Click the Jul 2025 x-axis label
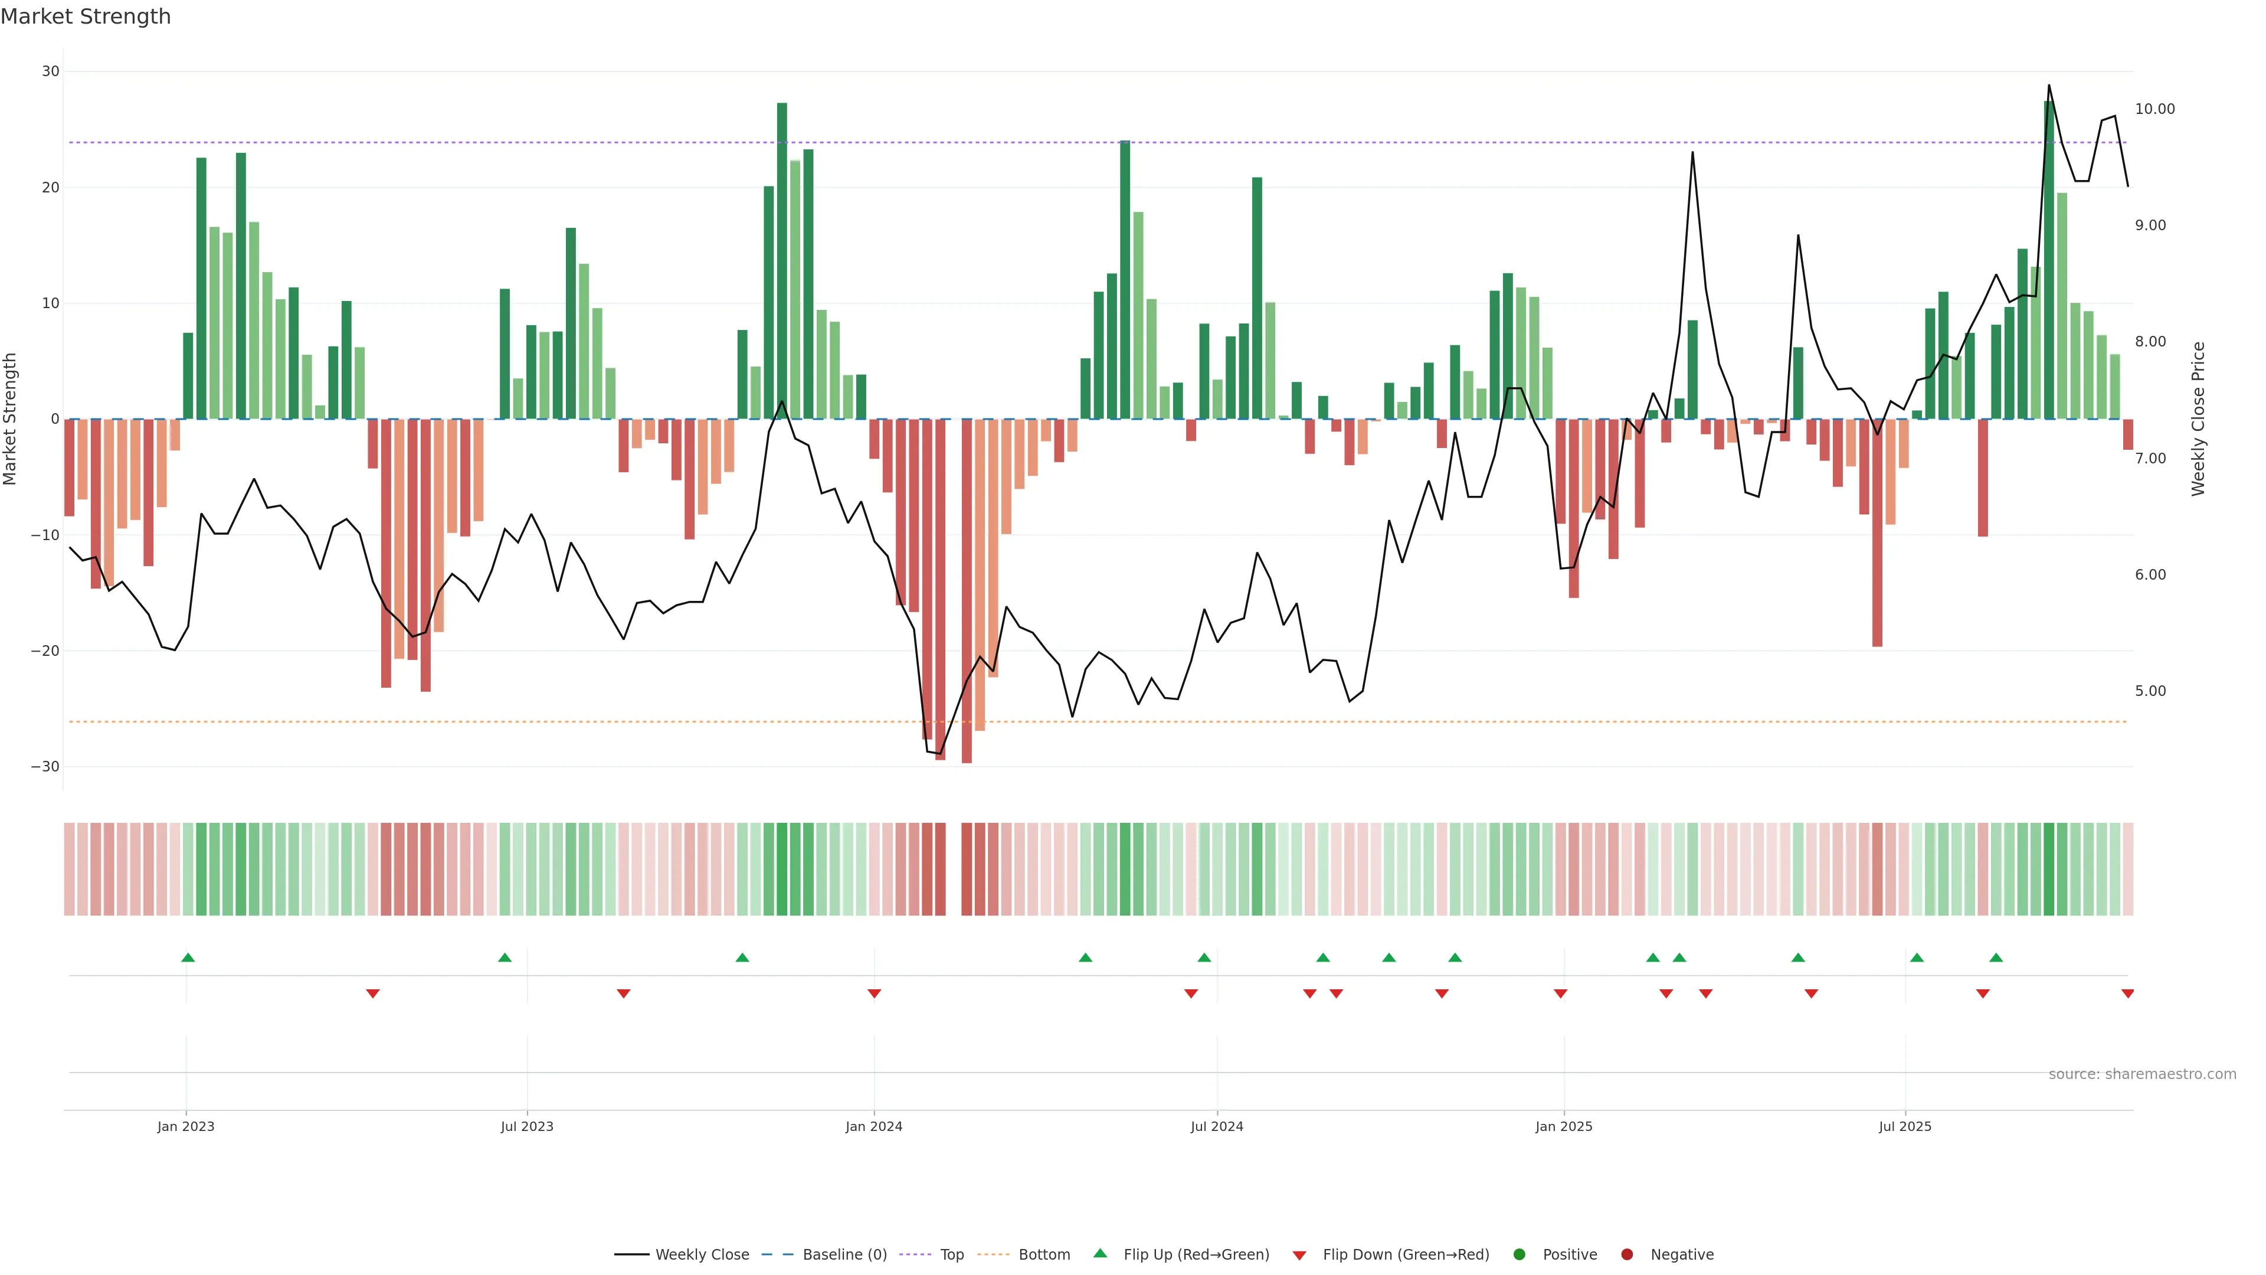 coord(1904,1126)
